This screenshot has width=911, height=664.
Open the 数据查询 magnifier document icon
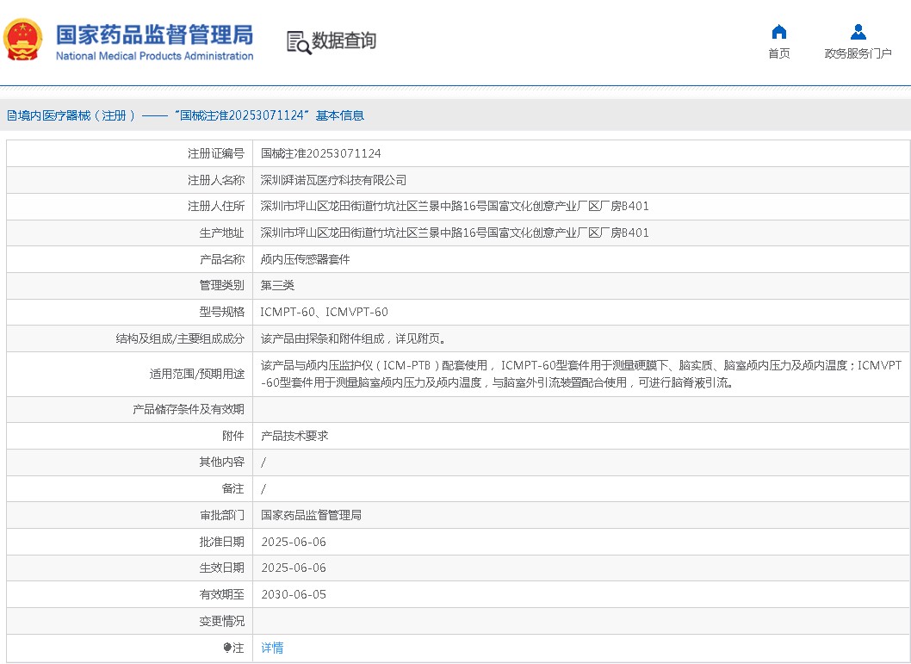click(299, 42)
